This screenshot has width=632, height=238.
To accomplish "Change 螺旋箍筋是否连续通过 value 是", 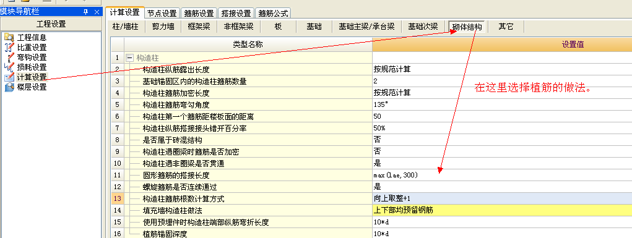I will (502, 187).
